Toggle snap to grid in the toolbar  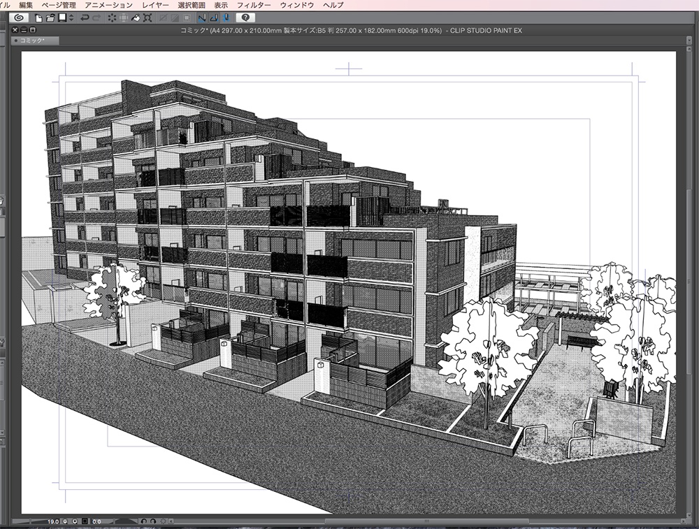pyautogui.click(x=226, y=18)
